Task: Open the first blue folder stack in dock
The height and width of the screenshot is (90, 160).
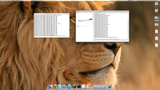Action: [x=95, y=86]
